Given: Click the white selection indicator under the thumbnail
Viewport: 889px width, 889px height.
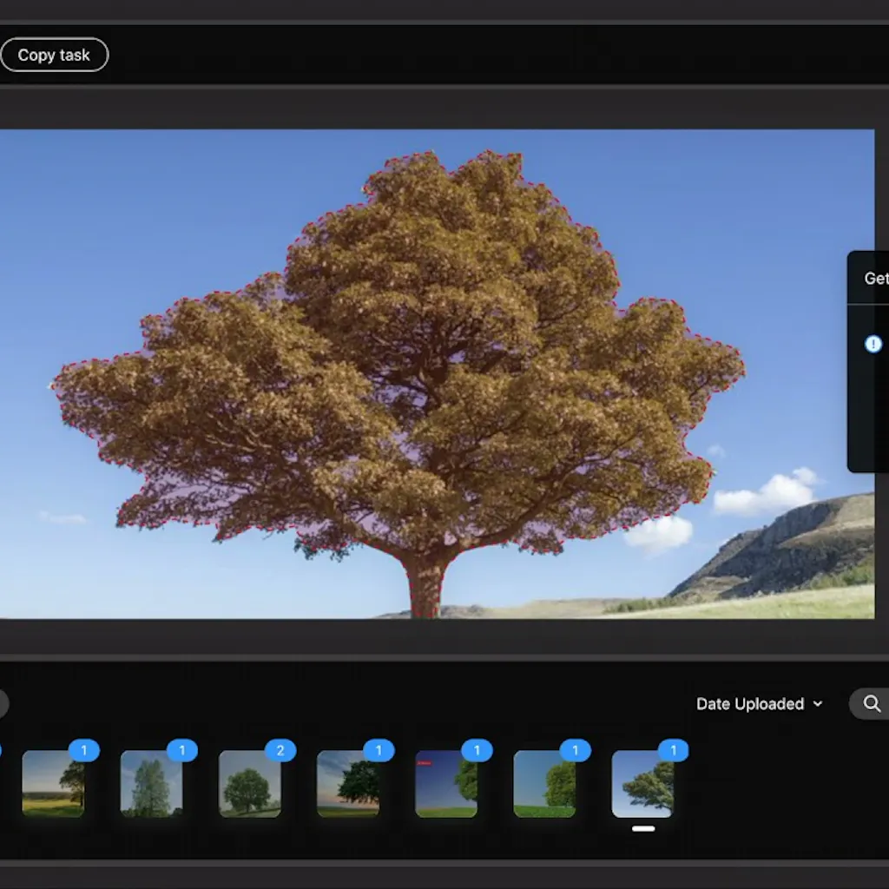Looking at the screenshot, I should click(642, 828).
